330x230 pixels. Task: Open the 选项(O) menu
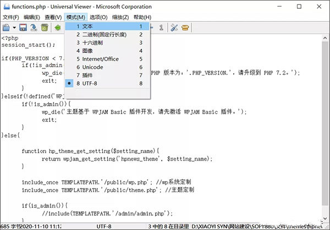pos(98,17)
